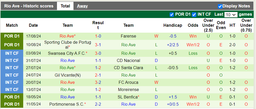Toggle the Display Notes checkbox
The image size is (256, 109).
(x=220, y=6)
